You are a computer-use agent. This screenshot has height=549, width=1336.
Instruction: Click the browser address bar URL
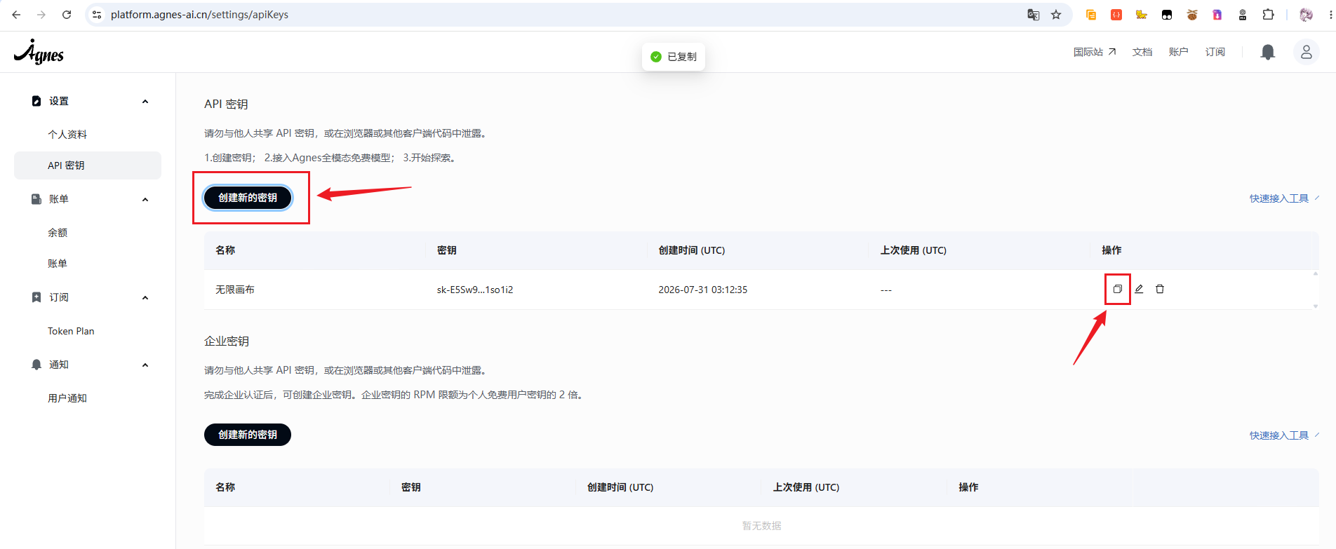[199, 15]
